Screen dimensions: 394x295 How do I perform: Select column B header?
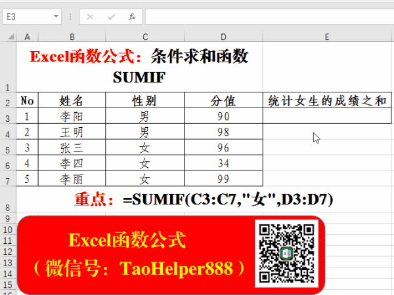pos(72,37)
